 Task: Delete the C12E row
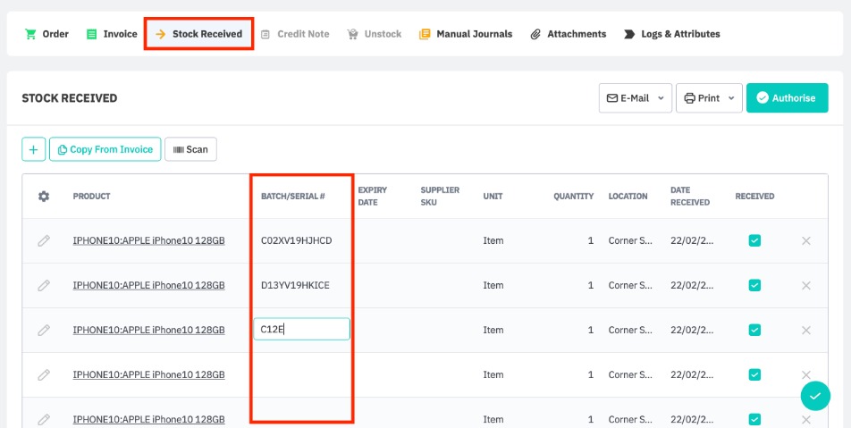click(806, 330)
